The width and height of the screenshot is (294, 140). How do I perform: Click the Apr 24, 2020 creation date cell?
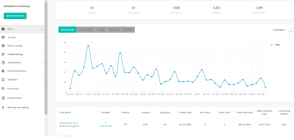(x=185, y=124)
